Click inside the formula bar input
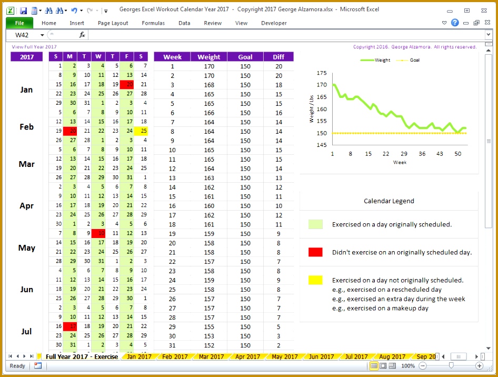Image resolution: width=498 pixels, height=377 pixels. (286, 35)
